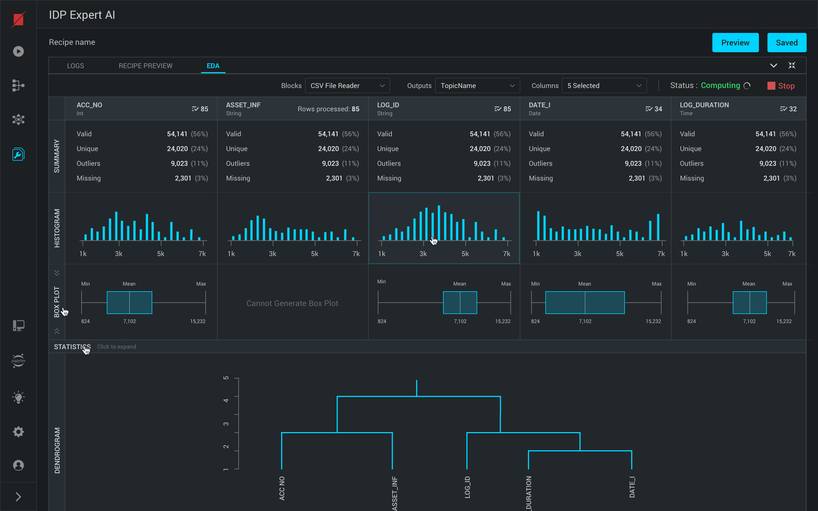The image size is (818, 511).
Task: Click the dashboard monitor sidebar icon
Action: [18, 325]
